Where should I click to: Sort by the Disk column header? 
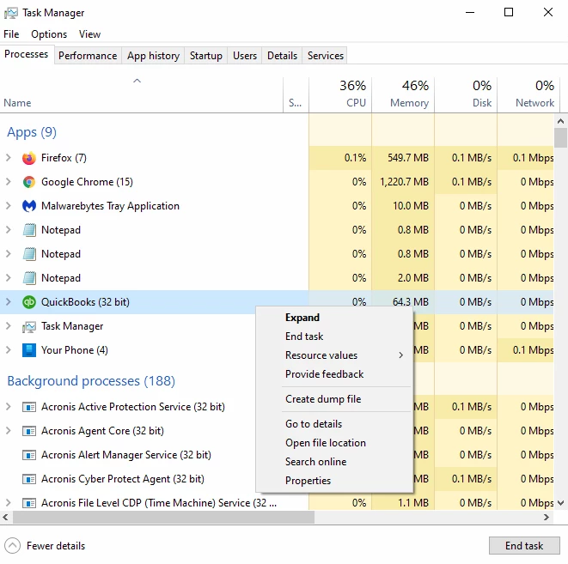point(466,94)
